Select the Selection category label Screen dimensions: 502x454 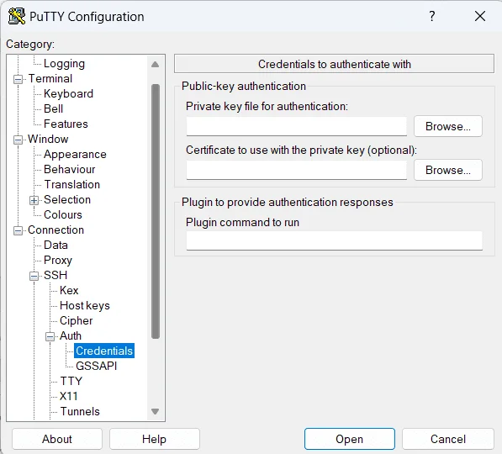(67, 199)
